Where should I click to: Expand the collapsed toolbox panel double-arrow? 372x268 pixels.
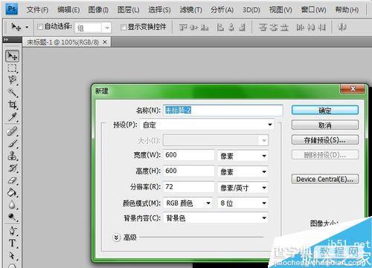(x=6, y=39)
